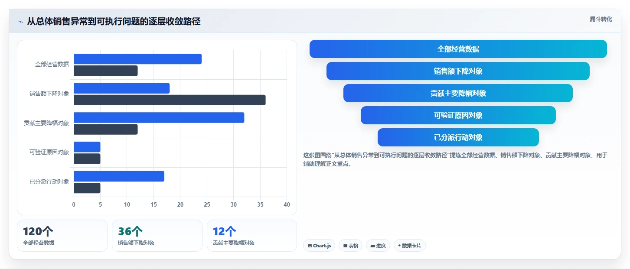Click the blue bar for 贡献主要降幅对象
The height and width of the screenshot is (269, 630).
pos(159,118)
